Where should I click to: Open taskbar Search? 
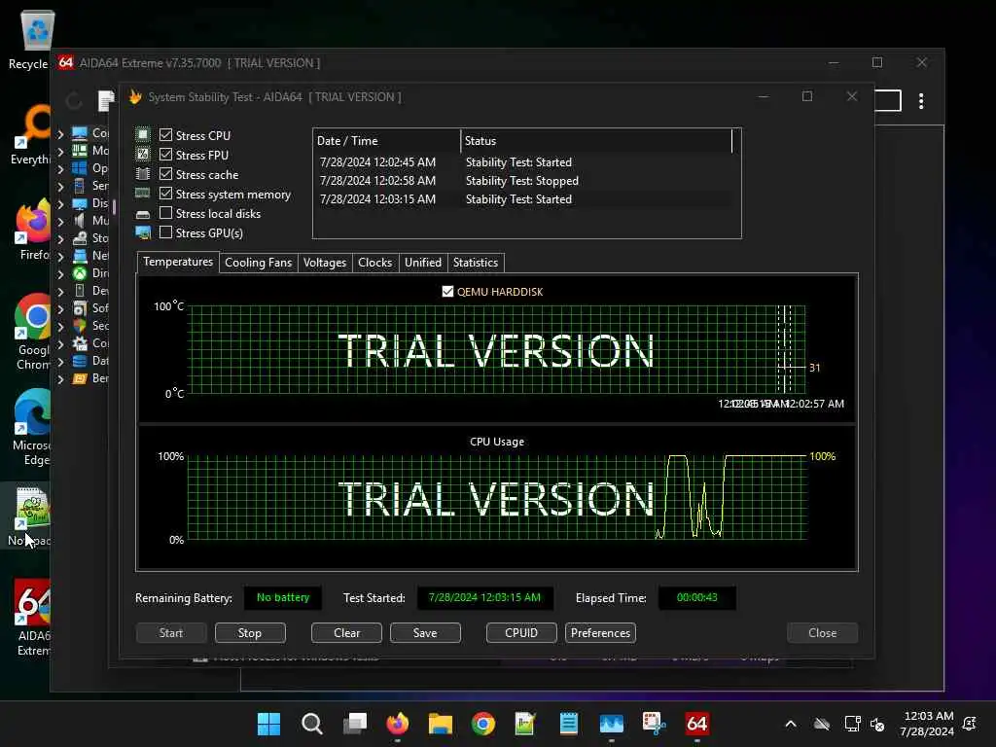pyautogui.click(x=312, y=724)
